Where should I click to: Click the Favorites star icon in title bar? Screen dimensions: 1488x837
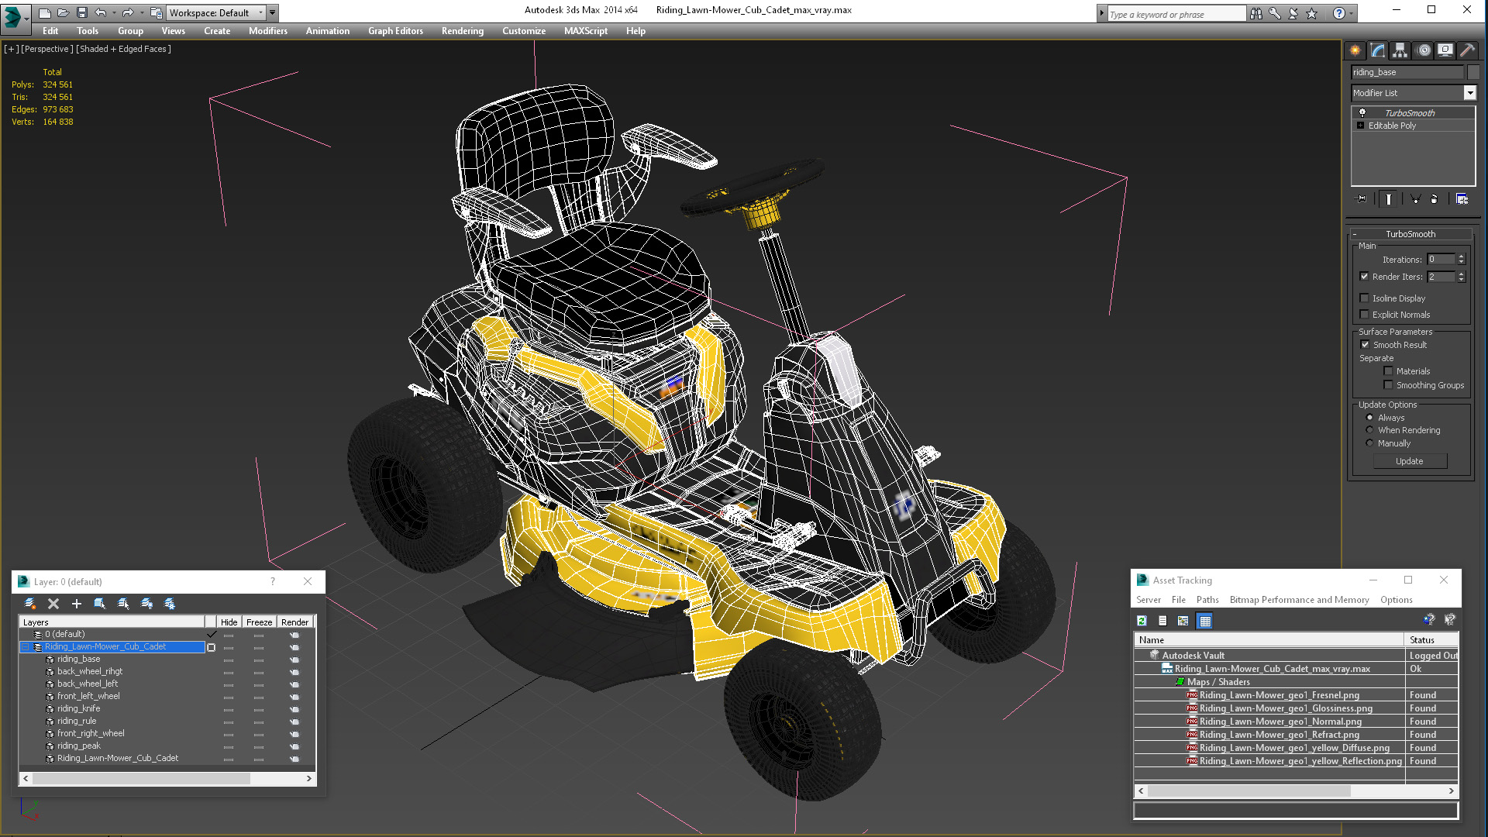click(1312, 13)
